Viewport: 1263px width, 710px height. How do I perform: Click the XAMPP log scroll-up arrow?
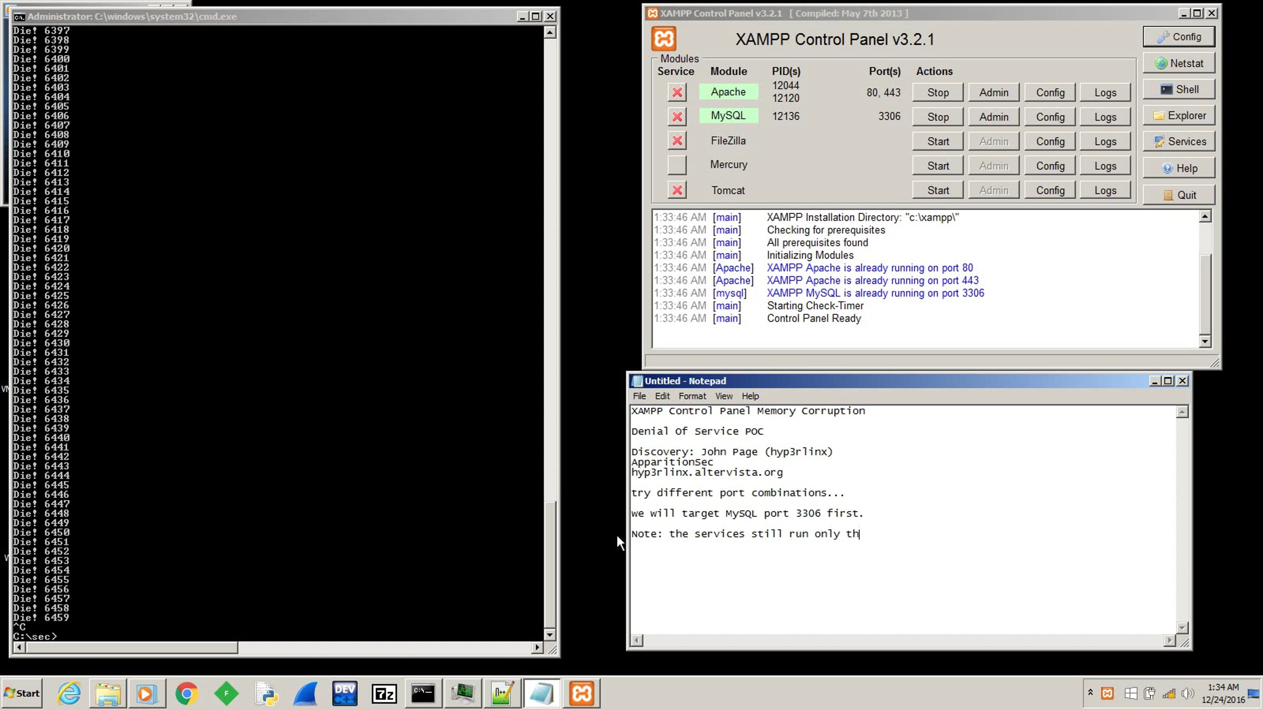click(1205, 216)
